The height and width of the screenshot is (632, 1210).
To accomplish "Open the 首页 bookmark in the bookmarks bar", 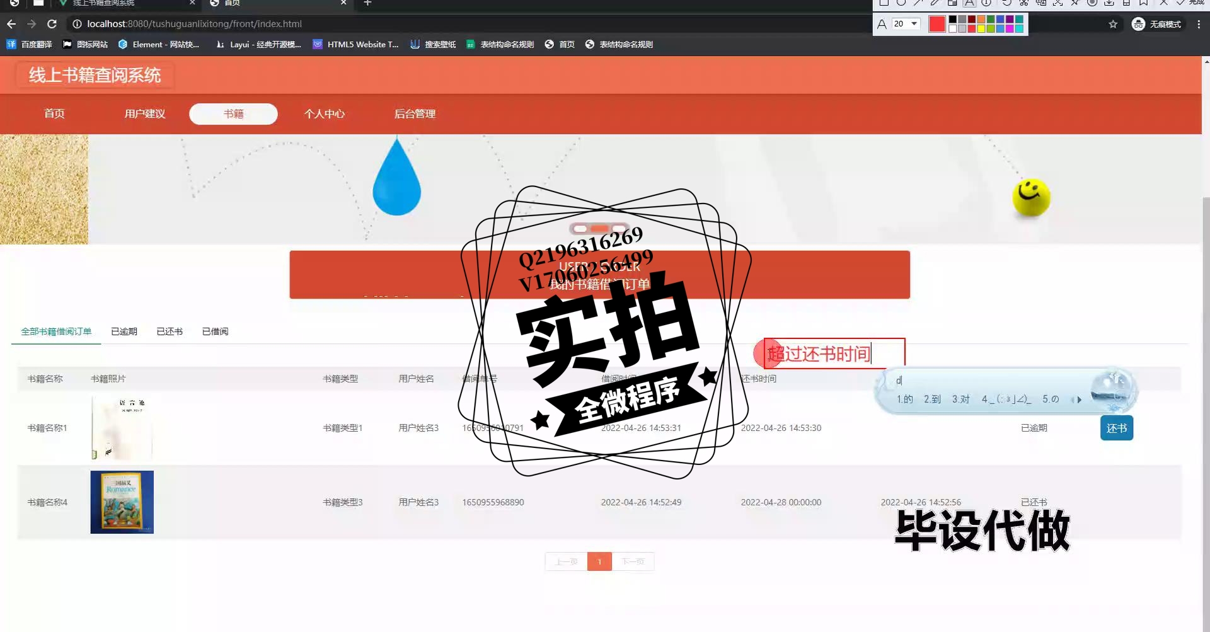I will (560, 44).
